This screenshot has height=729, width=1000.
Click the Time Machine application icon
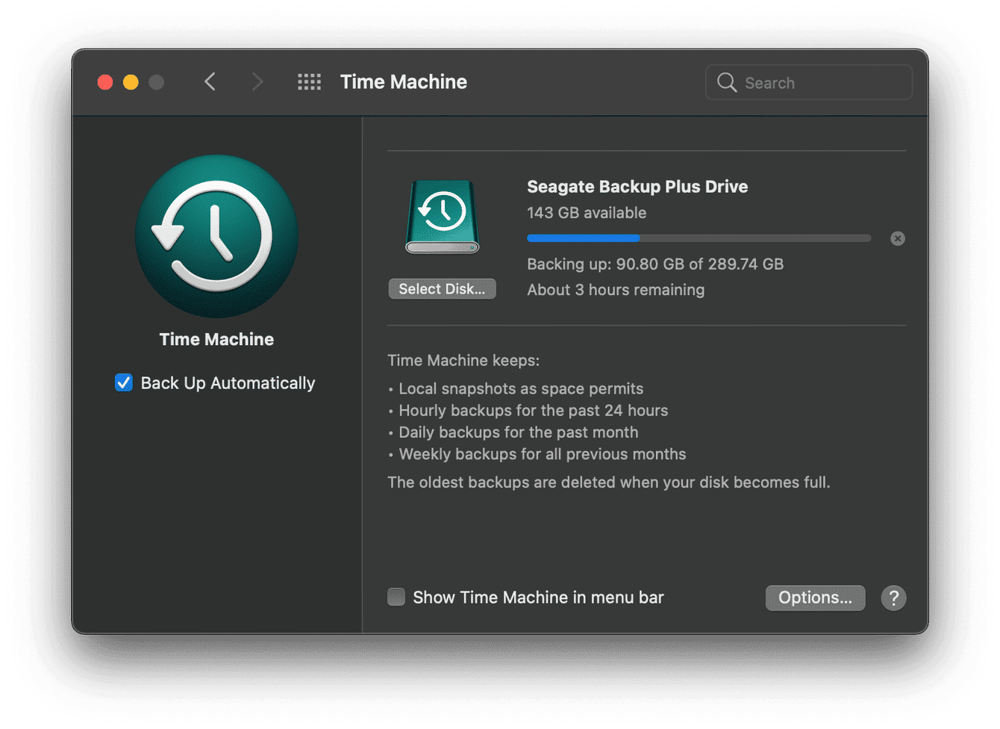[216, 236]
